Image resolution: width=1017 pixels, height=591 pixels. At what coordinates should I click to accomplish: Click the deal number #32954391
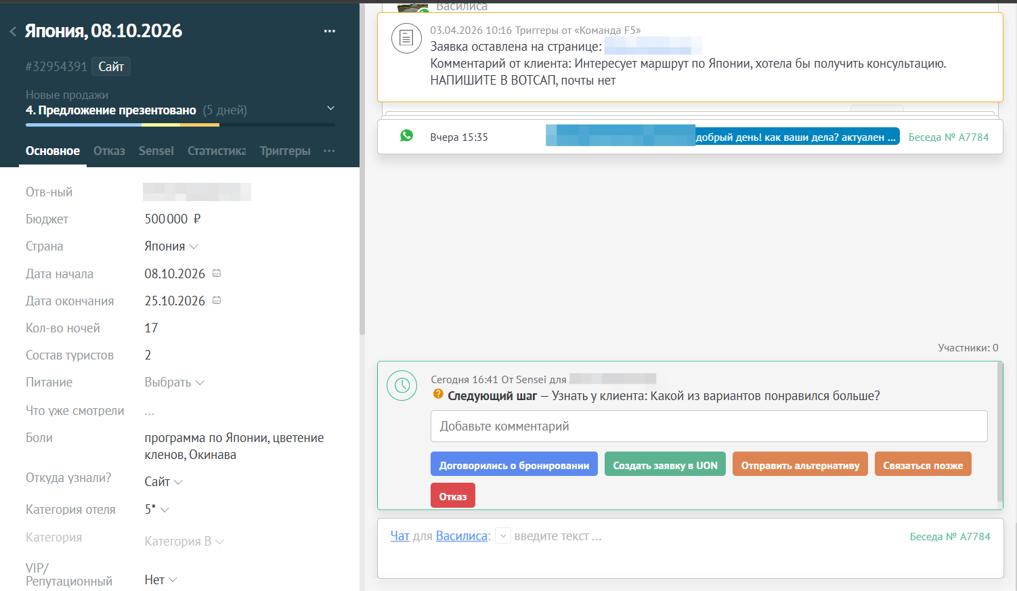56,66
